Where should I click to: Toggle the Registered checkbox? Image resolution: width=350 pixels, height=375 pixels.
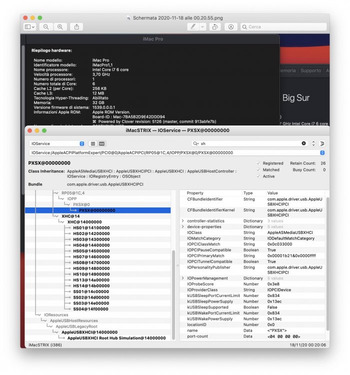258,163
